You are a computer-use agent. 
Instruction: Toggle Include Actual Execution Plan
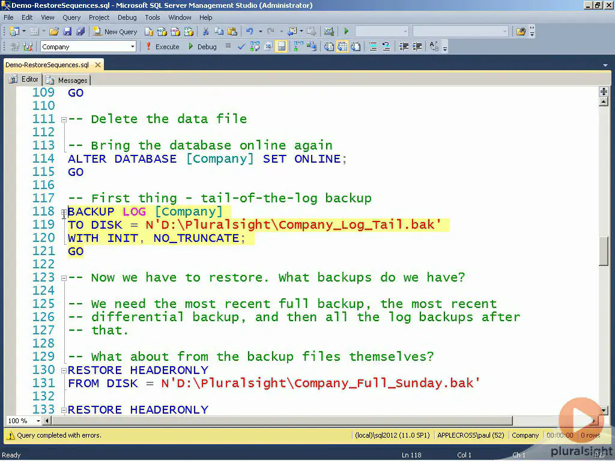[x=298, y=47]
